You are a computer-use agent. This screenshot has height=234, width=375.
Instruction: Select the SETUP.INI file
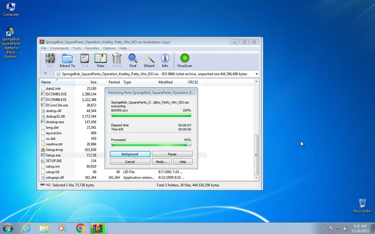click(54, 161)
